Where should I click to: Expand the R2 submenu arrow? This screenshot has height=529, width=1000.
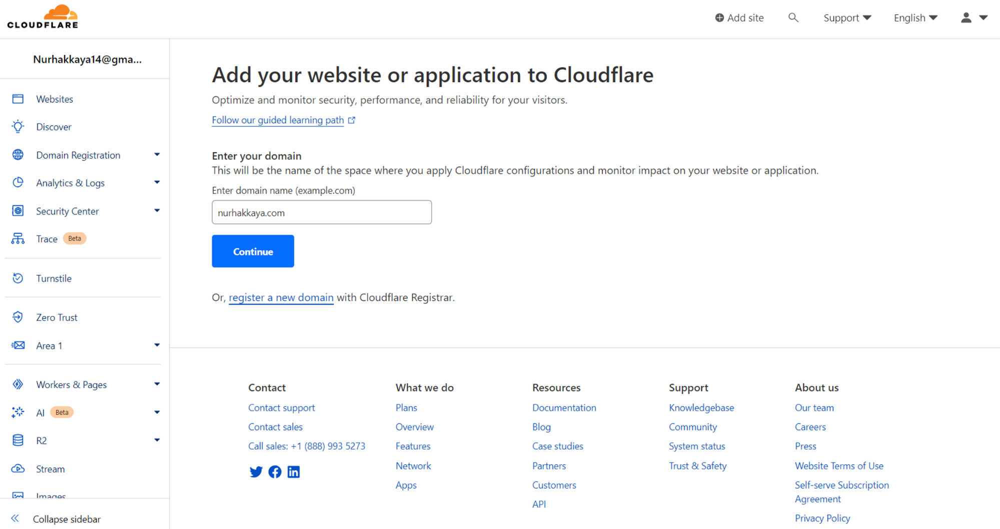tap(157, 440)
